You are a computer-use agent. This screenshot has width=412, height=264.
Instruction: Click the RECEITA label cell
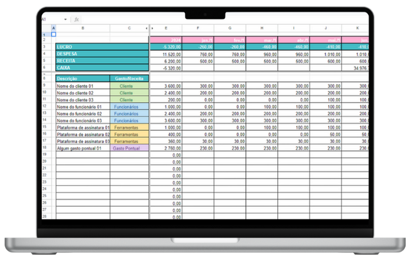pos(102,61)
